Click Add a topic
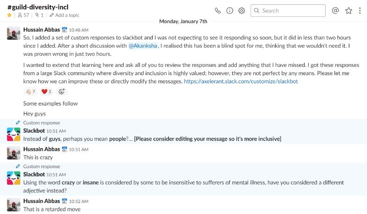The height and width of the screenshot is (214, 367). [x=65, y=15]
